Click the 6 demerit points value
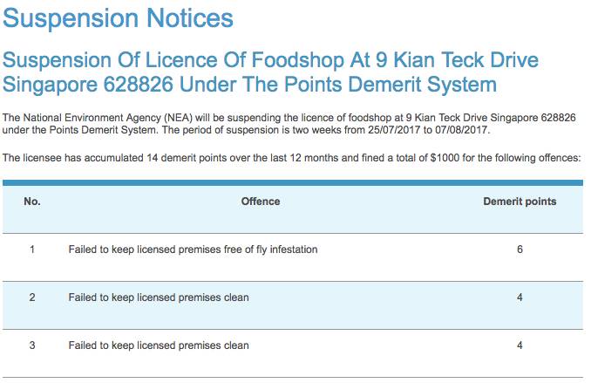Screen dimensions: 591x383 [x=520, y=250]
